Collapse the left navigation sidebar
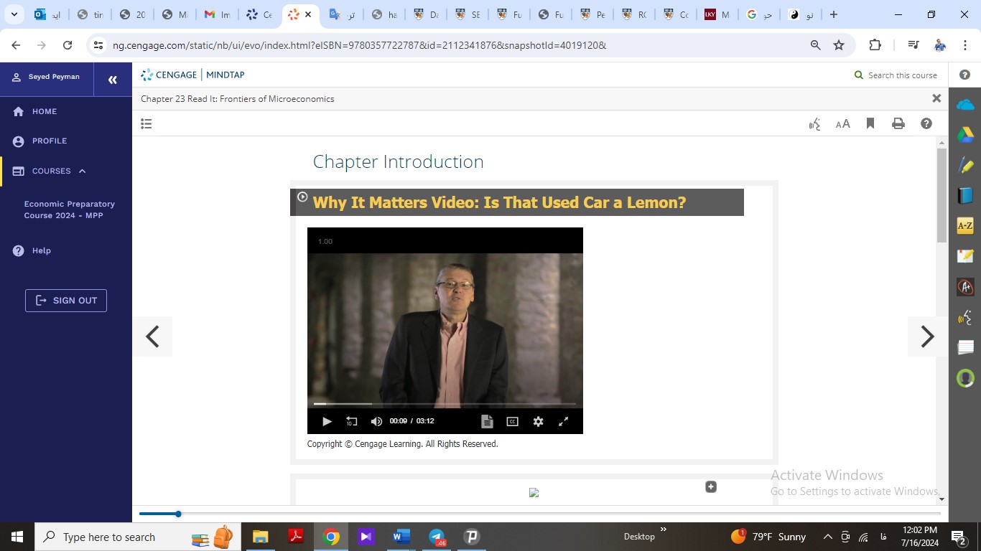Viewport: 981px width, 551px height. point(113,80)
